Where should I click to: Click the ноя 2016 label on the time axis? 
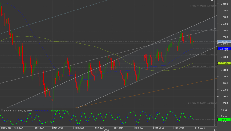[x=180, y=128]
